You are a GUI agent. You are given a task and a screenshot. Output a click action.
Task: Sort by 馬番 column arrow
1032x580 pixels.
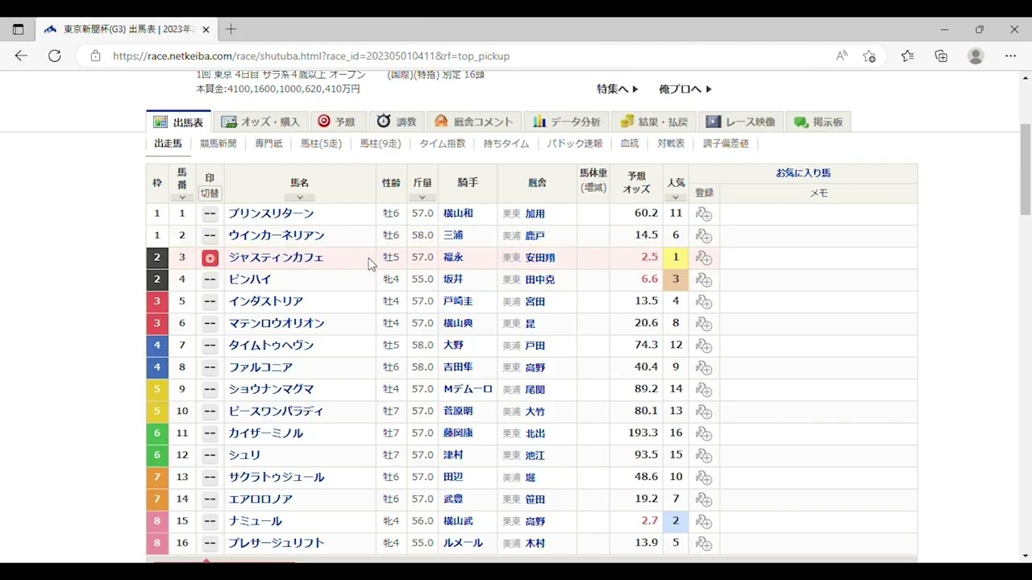(x=182, y=197)
